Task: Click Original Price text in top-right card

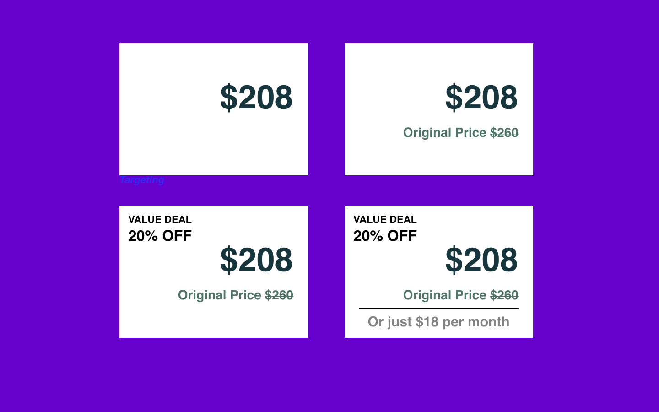Action: click(x=444, y=133)
